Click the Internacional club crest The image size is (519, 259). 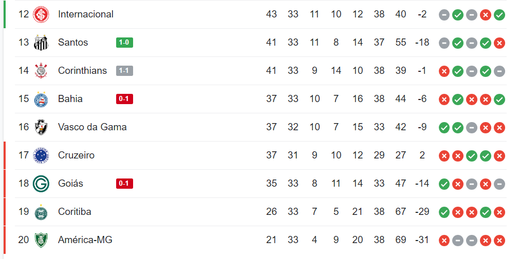click(x=41, y=14)
